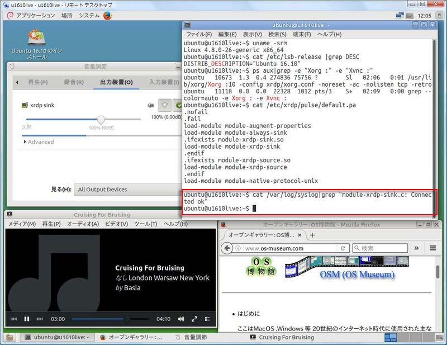
Task: Open the ヘルプ(H) menu in the terminal
Action: pyautogui.click(x=329, y=34)
